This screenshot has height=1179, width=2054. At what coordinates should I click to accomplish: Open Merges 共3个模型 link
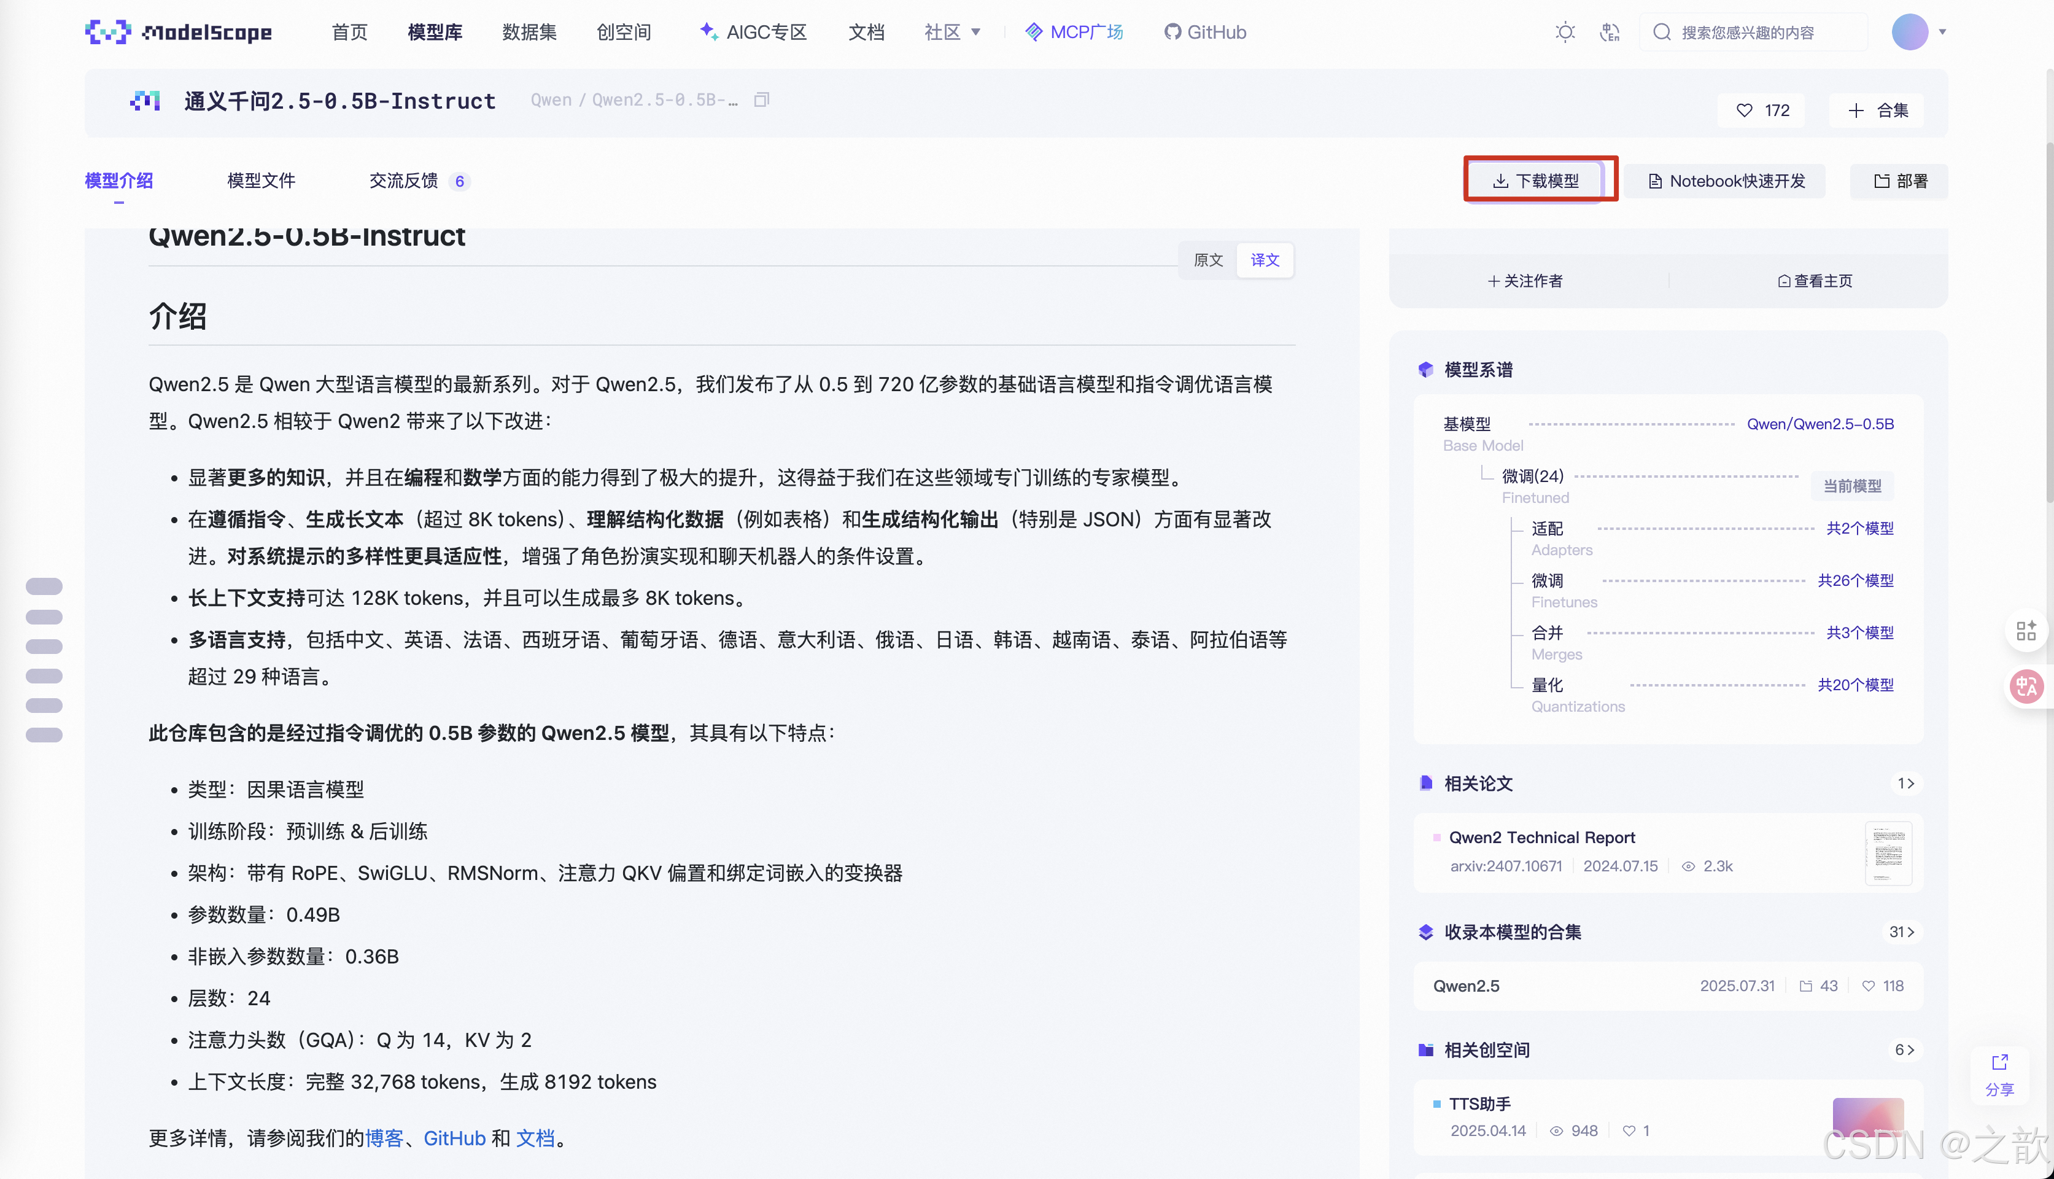[1860, 632]
